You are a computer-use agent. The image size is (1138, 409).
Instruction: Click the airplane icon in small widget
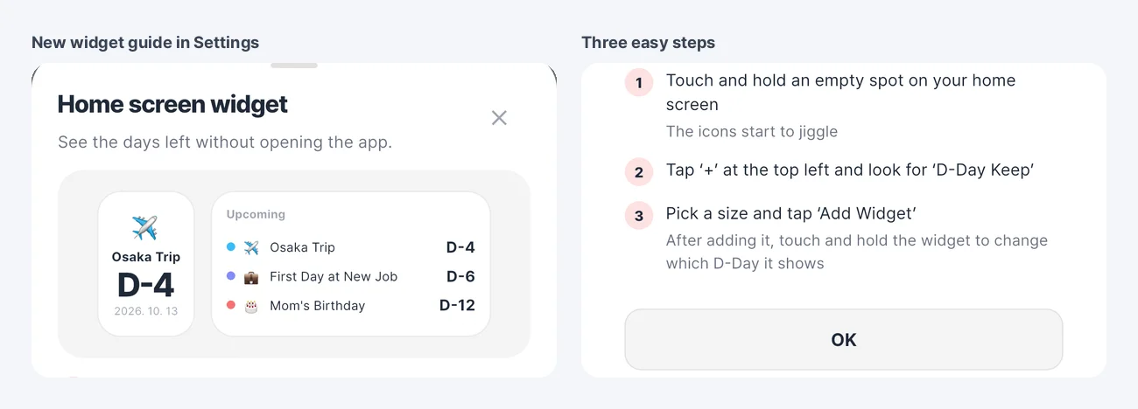(145, 228)
